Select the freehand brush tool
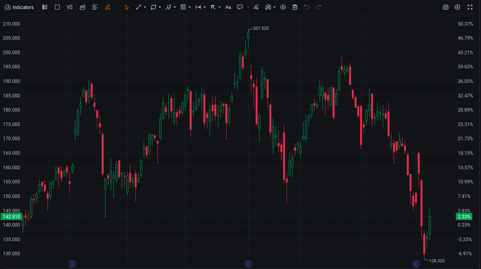 coord(256,7)
